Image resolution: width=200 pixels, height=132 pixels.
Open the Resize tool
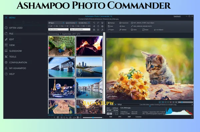(145, 30)
